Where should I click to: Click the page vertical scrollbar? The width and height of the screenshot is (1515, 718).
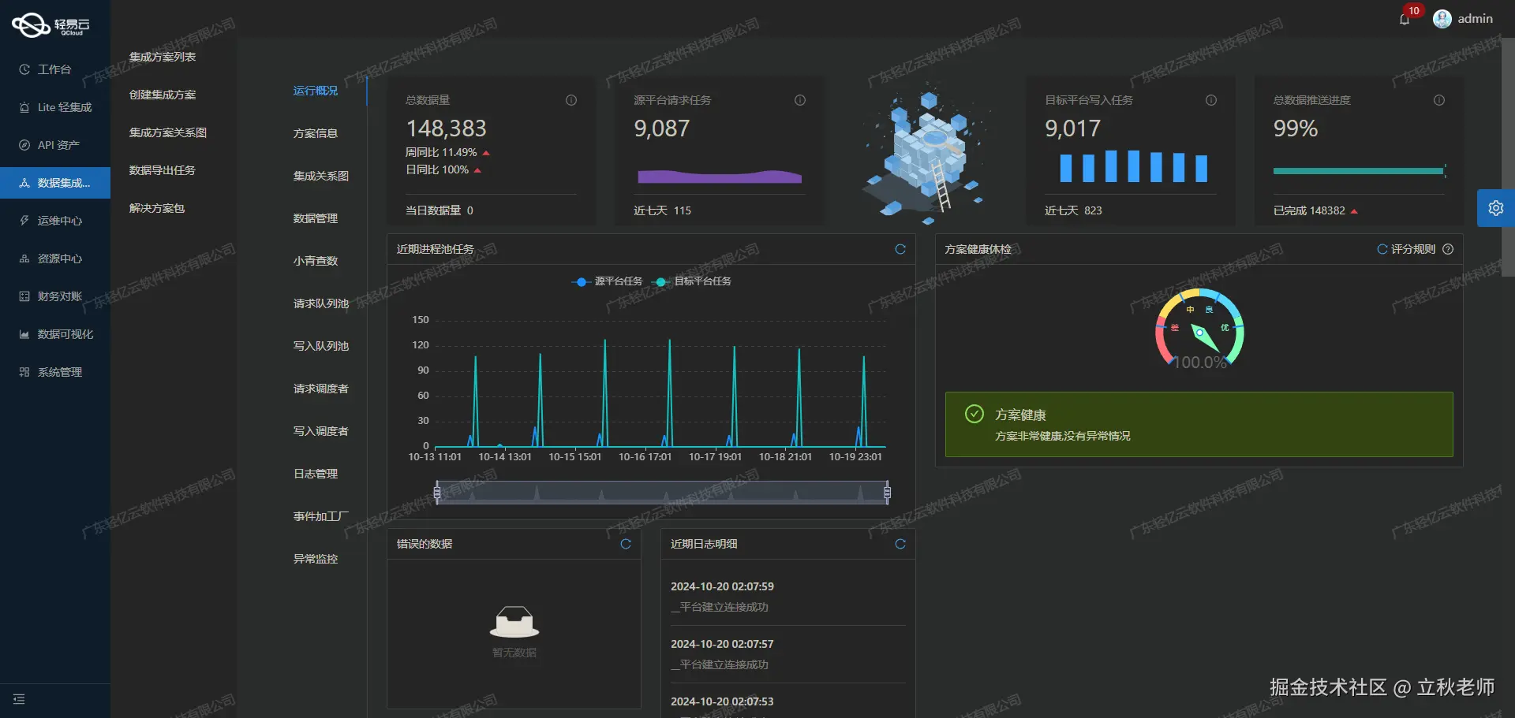(1508, 158)
